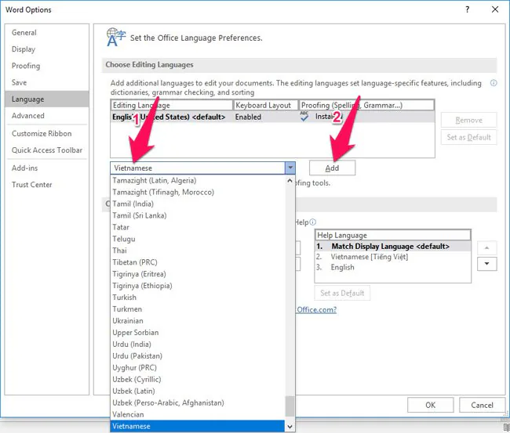Select Match Display Language default entry
The width and height of the screenshot is (510, 433).
392,247
